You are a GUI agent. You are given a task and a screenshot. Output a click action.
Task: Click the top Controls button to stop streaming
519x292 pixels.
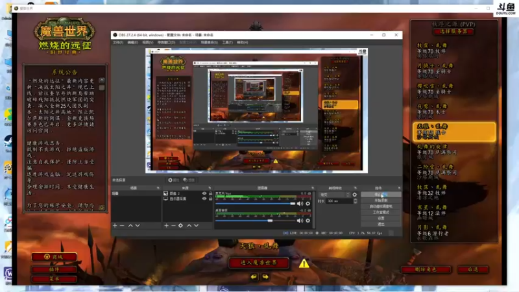click(381, 194)
